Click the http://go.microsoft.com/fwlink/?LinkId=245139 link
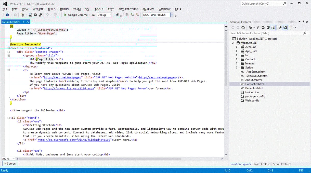Image resolution: width=311 pixels, height=173 pixels. [74, 140]
